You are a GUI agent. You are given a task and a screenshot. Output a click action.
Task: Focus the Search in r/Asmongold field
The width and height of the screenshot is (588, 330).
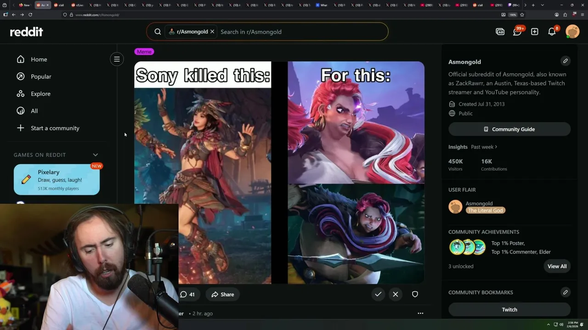click(x=301, y=32)
